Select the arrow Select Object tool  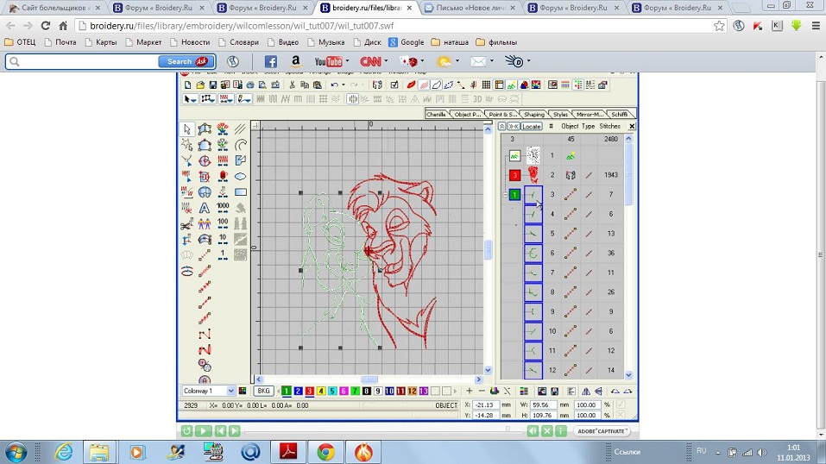click(x=187, y=129)
